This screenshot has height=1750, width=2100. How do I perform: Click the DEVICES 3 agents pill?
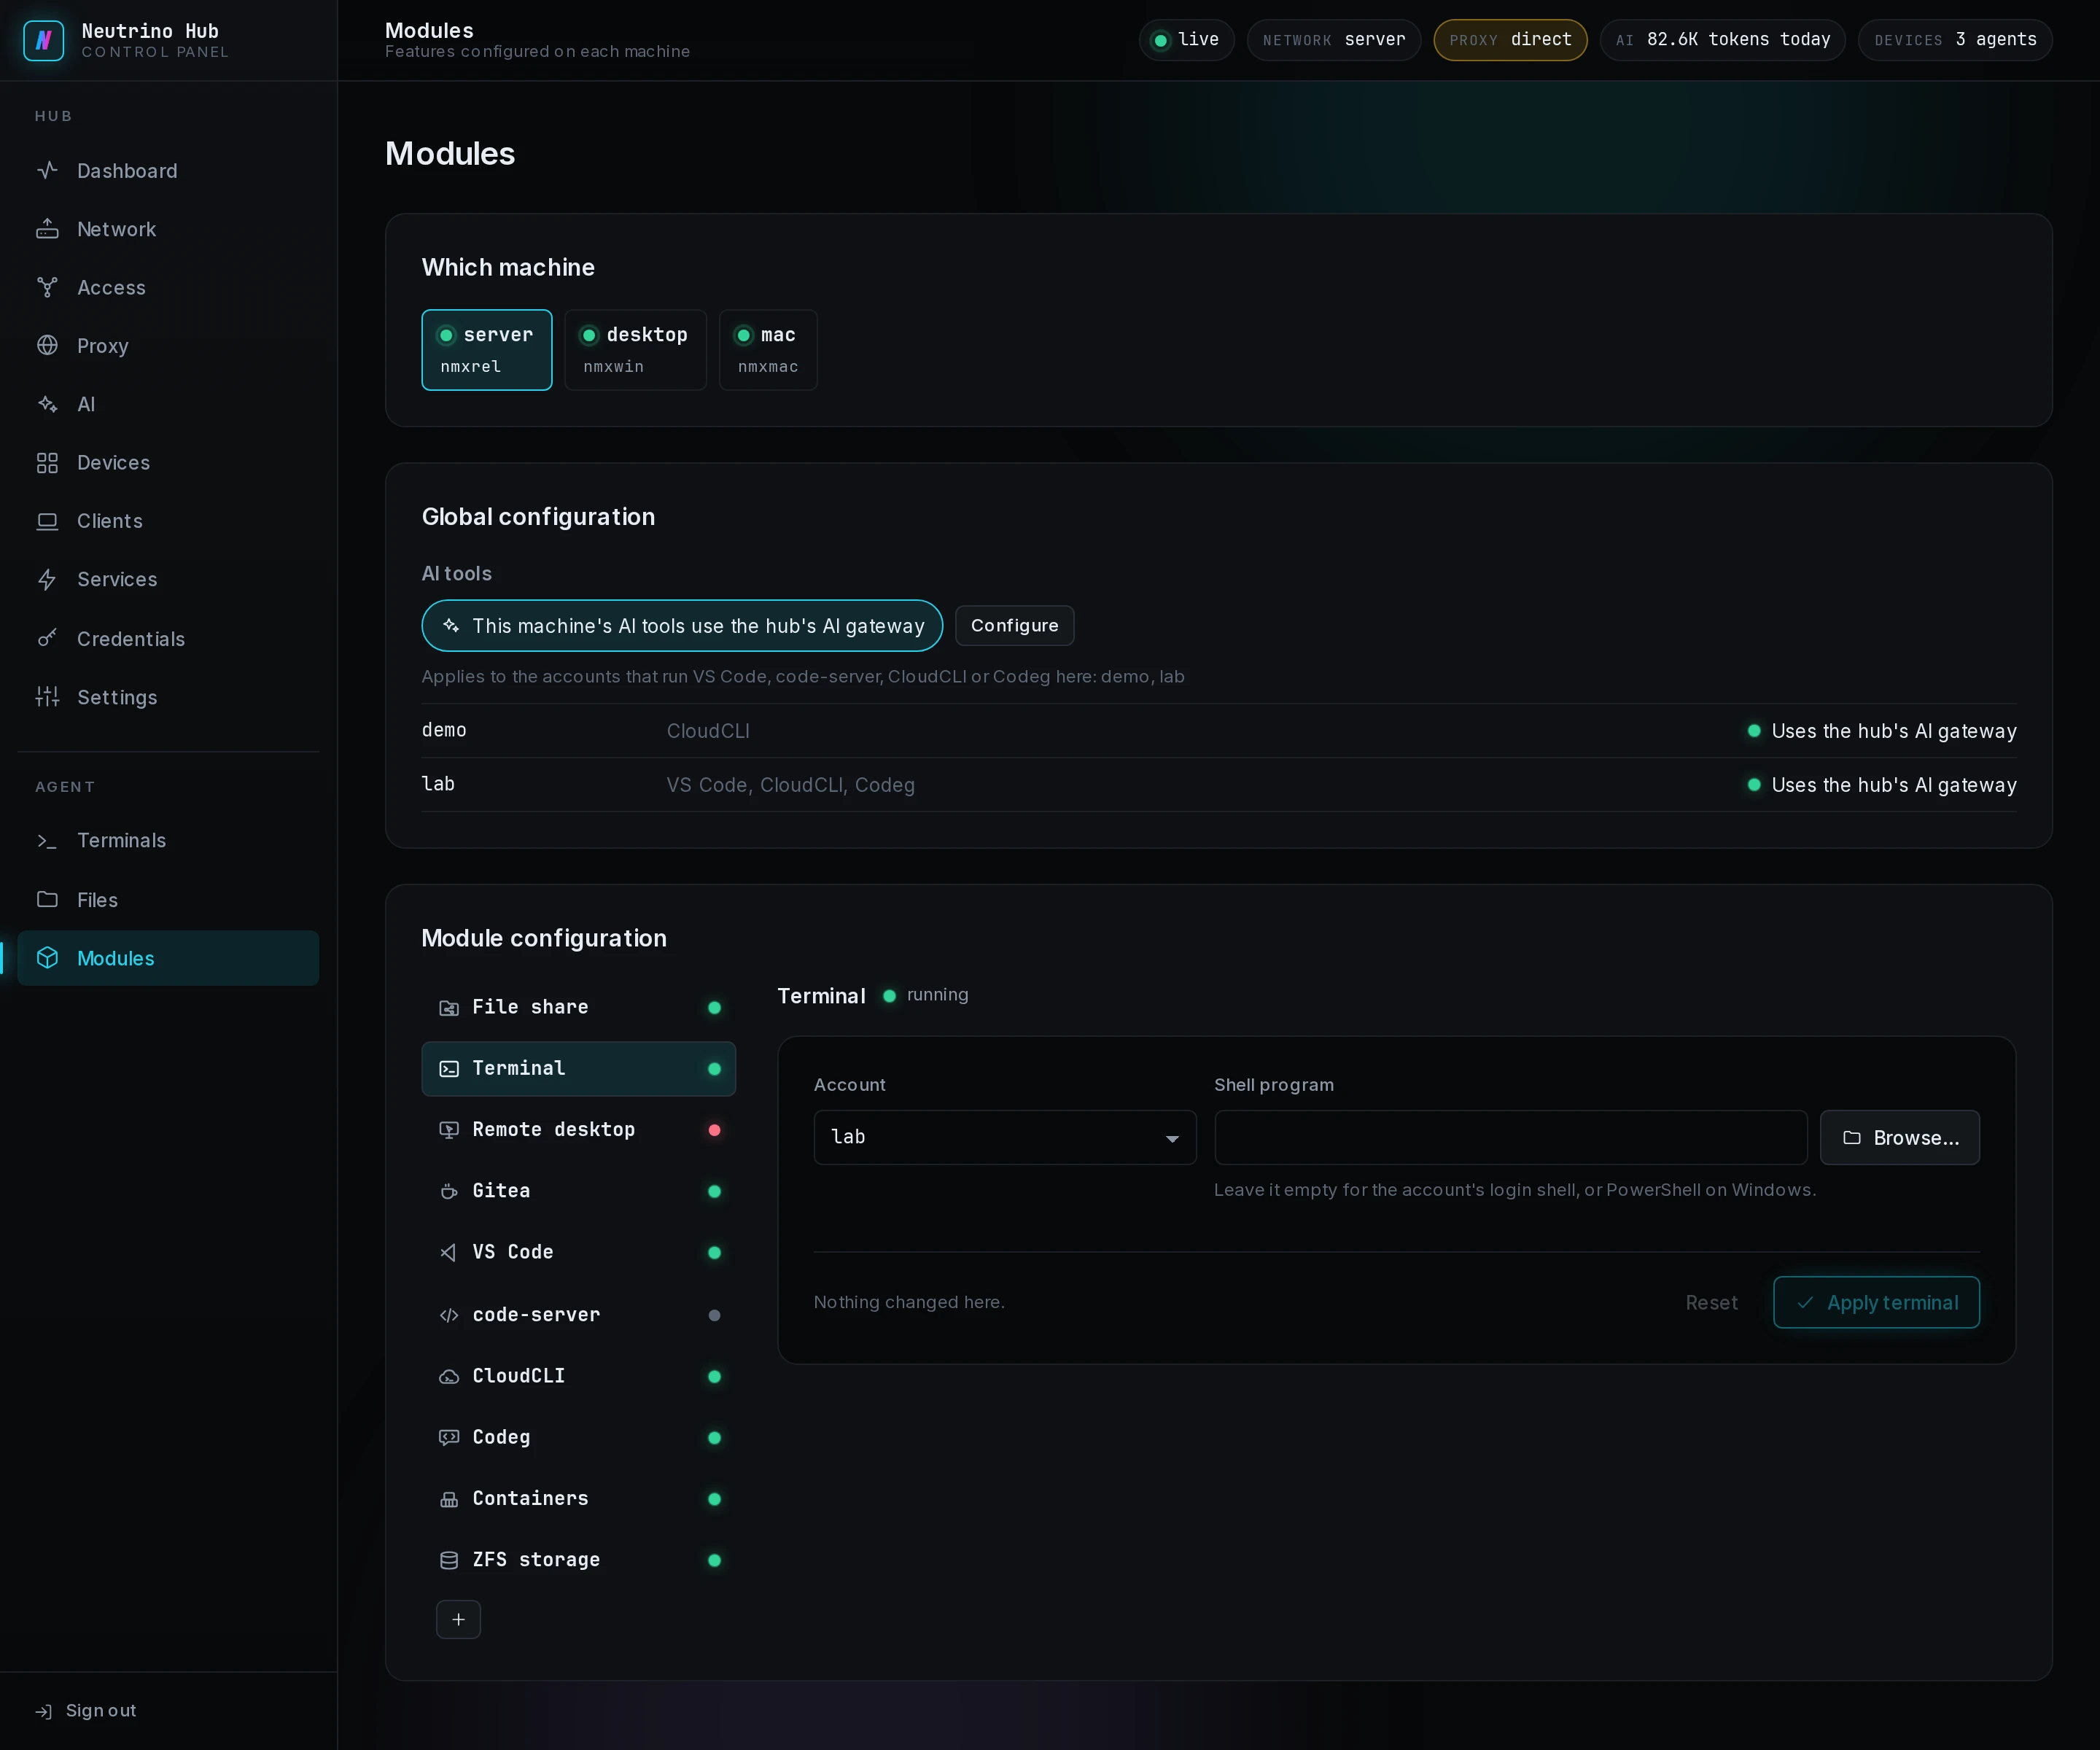click(x=1954, y=40)
